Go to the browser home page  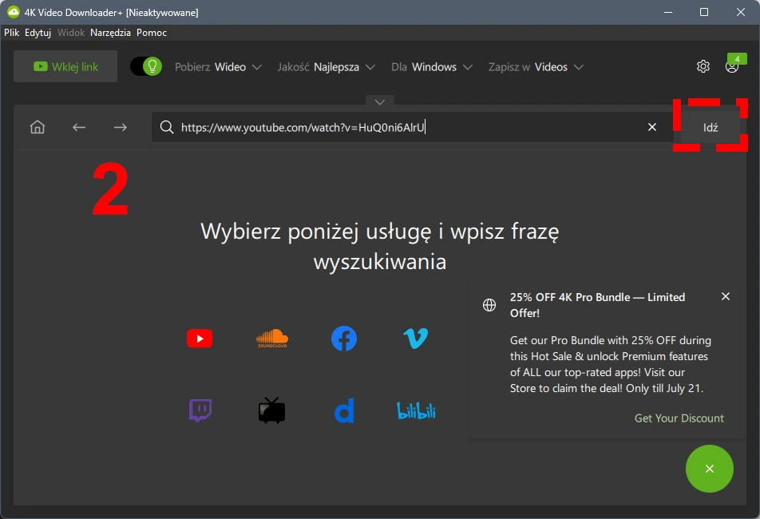tap(38, 127)
